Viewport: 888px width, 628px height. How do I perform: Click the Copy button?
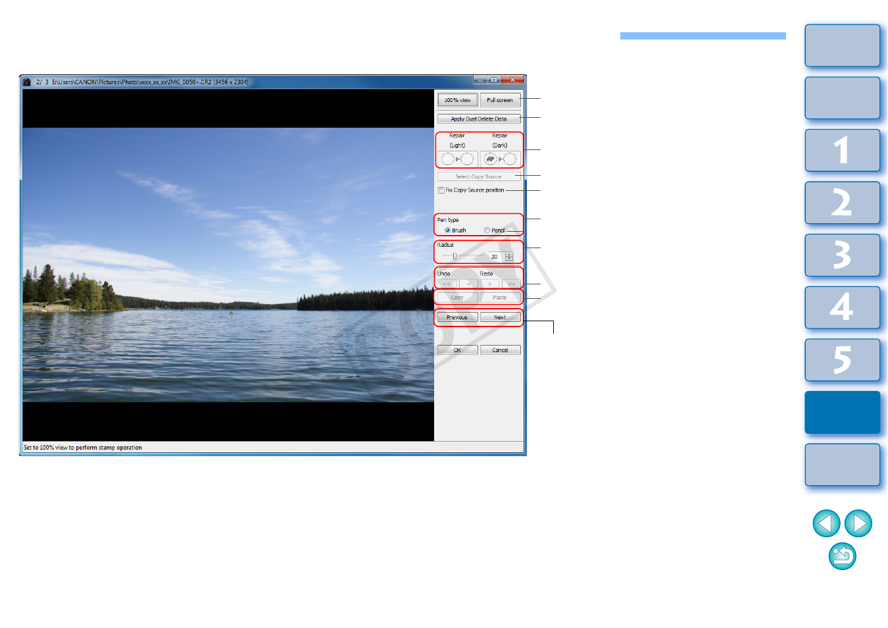[x=458, y=298]
